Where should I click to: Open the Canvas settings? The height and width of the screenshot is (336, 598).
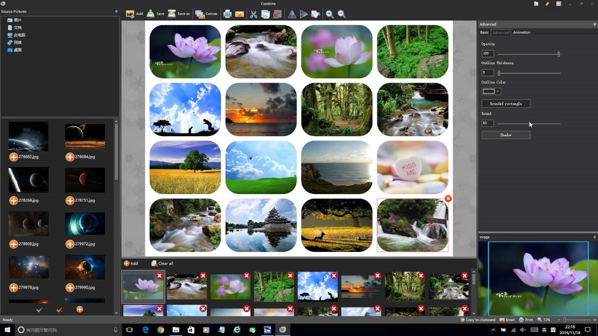(x=206, y=14)
